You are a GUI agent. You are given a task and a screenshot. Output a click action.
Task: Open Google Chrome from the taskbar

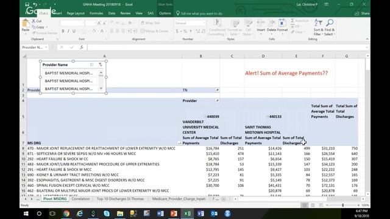[66, 214]
